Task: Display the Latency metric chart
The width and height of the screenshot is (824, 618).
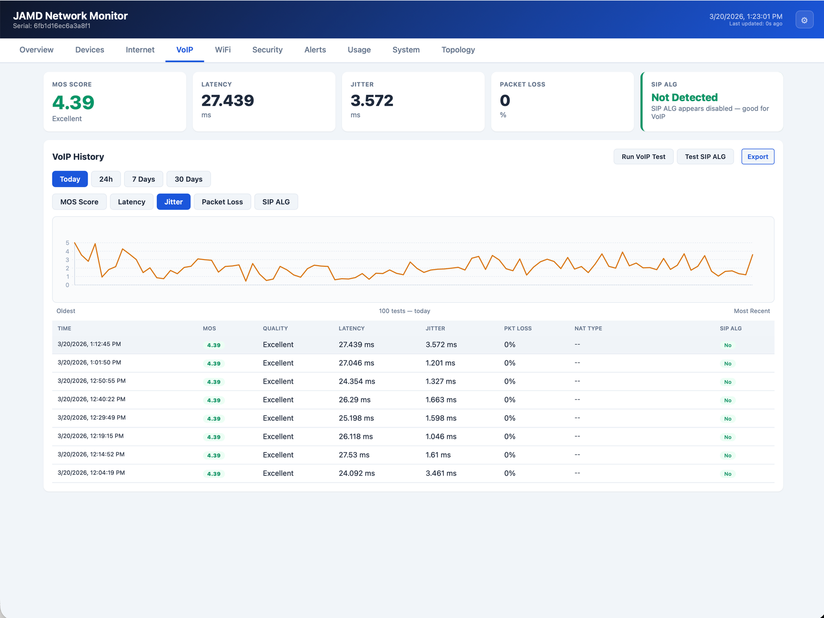Action: point(131,201)
